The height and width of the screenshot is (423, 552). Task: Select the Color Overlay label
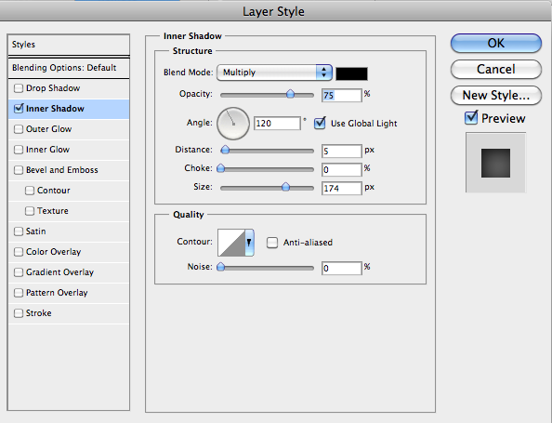54,252
